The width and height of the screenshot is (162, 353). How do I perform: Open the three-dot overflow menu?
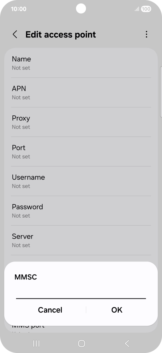(146, 35)
